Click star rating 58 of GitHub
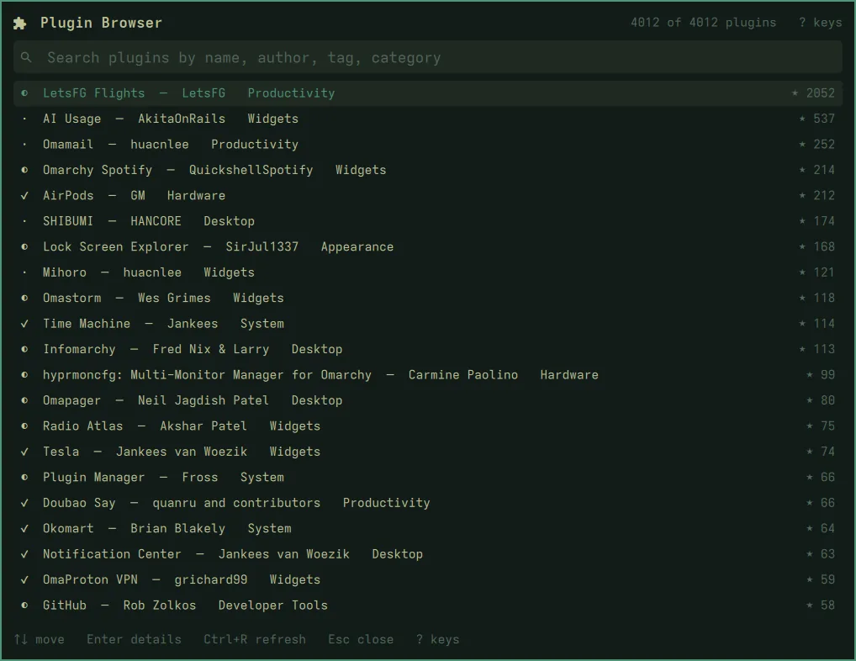This screenshot has height=661, width=856. [821, 605]
